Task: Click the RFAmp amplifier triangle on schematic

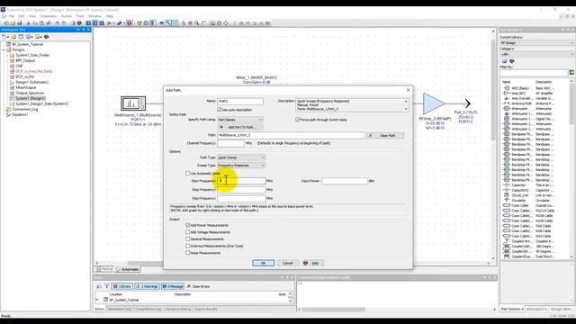Action: coord(434,103)
